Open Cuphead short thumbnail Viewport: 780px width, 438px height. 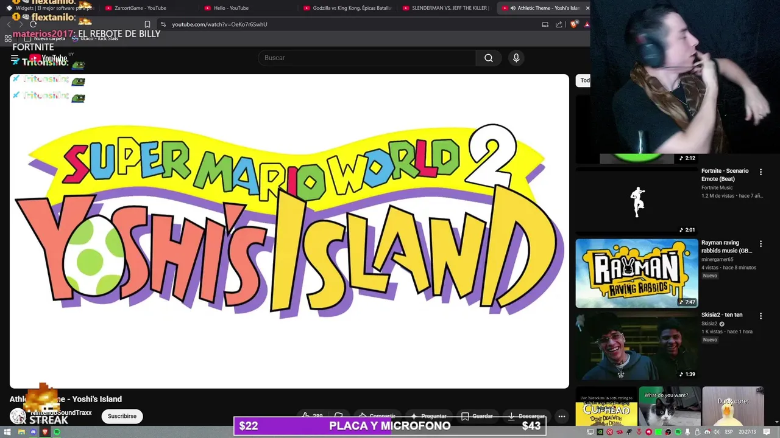(606, 406)
